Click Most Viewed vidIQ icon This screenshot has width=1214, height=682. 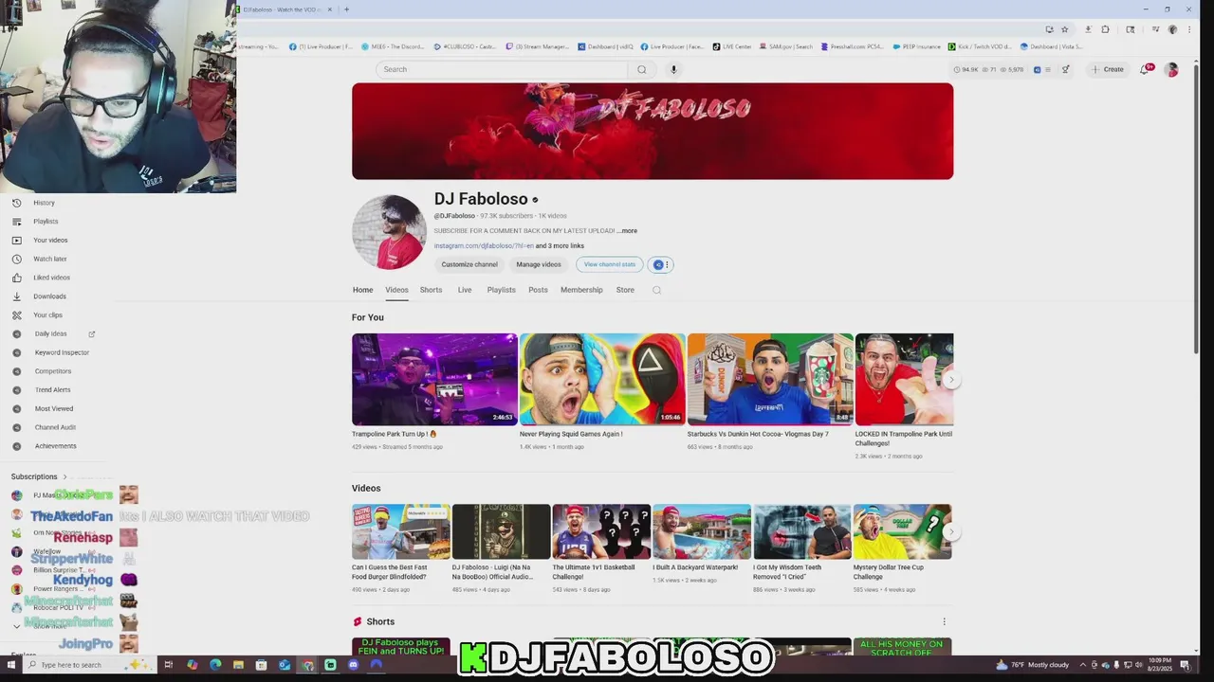click(16, 408)
